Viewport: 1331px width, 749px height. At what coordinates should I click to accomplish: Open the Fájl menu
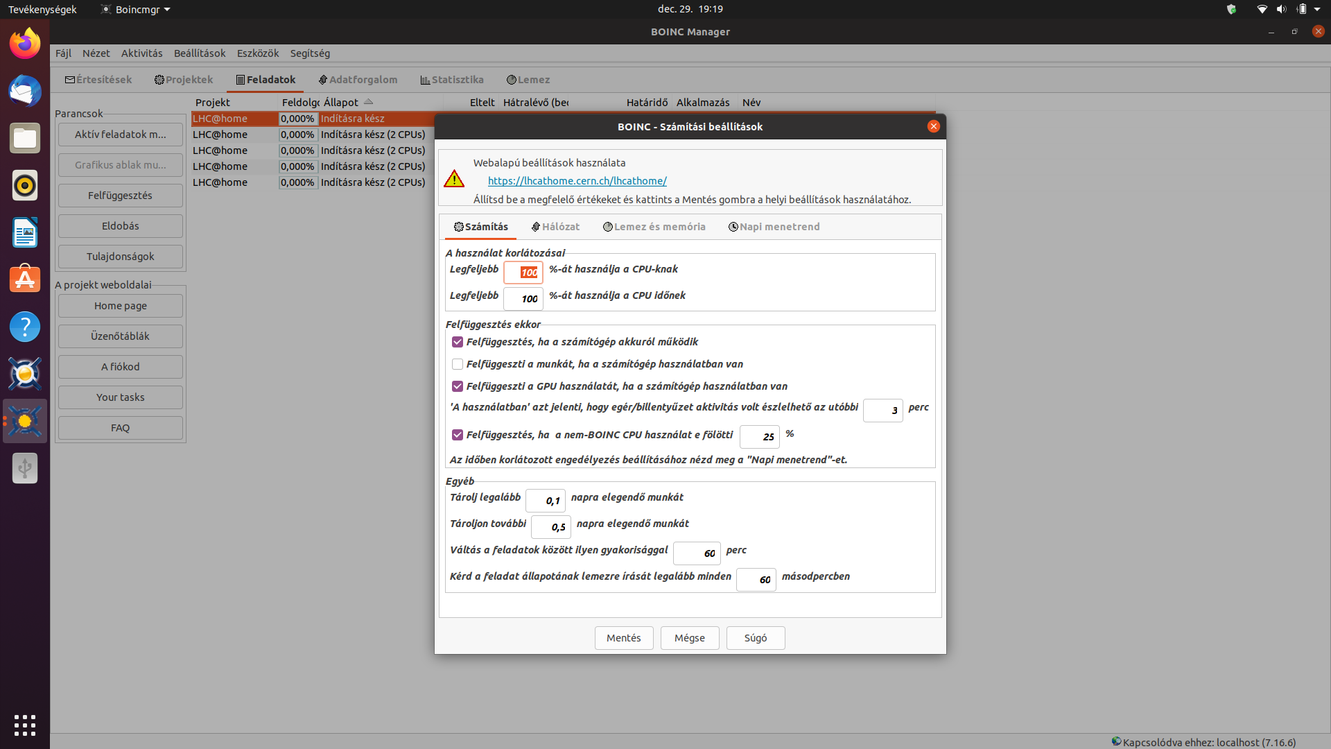pos(63,53)
